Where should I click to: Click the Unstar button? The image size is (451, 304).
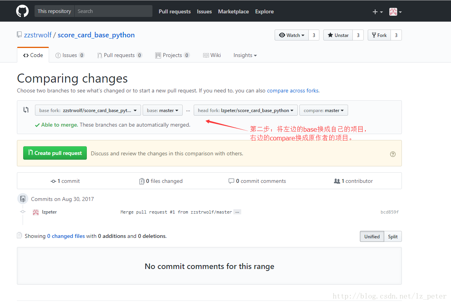338,35
